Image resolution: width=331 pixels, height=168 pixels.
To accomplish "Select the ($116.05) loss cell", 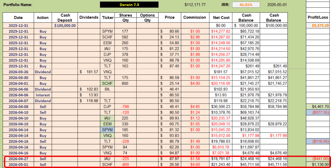I will point(318,141).
